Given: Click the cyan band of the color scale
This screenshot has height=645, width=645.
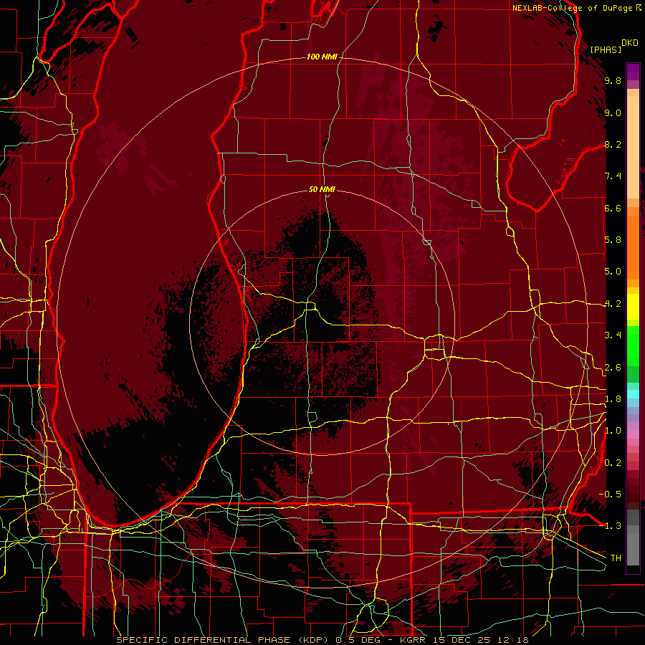Looking at the screenshot, I should (x=633, y=394).
